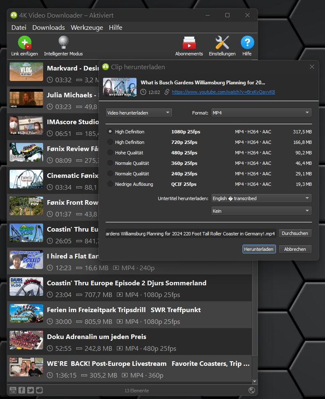The height and width of the screenshot is (399, 325).
Task: Select 240p Normale Qualität radio button
Action: click(x=110, y=173)
